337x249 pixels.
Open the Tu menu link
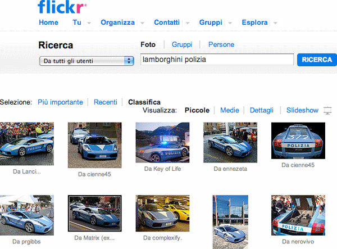point(77,22)
